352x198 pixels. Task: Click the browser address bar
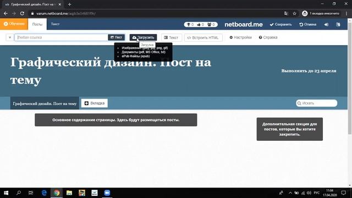coord(155,13)
